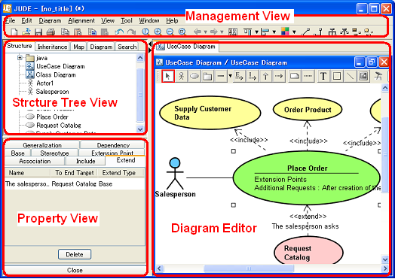The width and height of the screenshot is (395, 279).
Task: Expand the java folder node
Action: 20,58
